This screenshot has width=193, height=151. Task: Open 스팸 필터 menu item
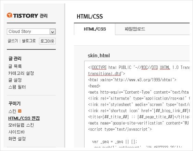(17, 87)
